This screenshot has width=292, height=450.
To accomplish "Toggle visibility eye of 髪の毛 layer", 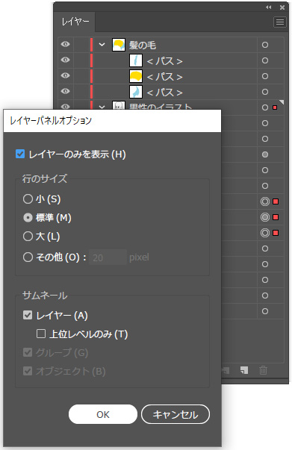I will click(x=66, y=44).
